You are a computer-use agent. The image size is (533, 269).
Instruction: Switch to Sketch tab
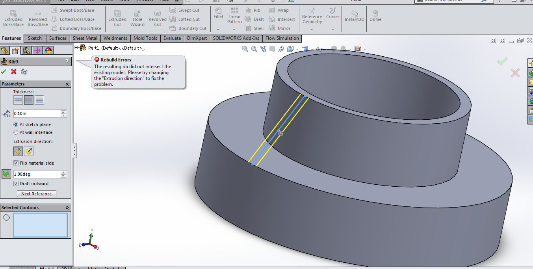[35, 38]
